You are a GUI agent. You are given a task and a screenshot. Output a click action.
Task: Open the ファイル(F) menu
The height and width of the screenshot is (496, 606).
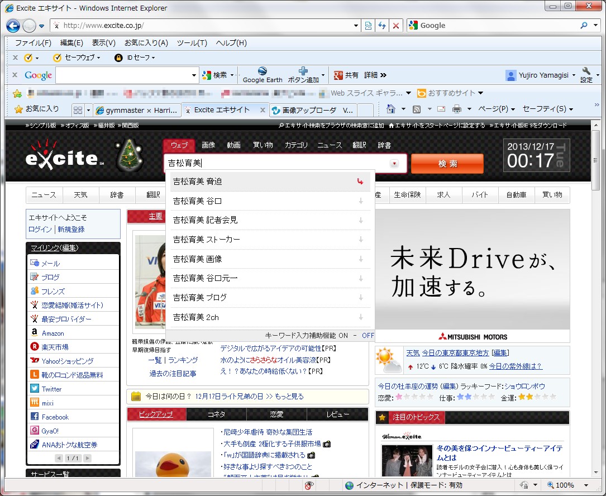point(33,43)
